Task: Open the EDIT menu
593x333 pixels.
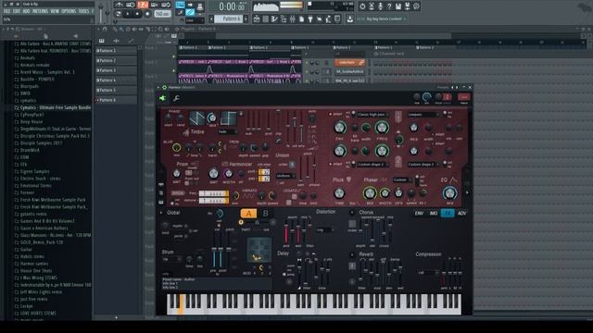Action: (17, 11)
